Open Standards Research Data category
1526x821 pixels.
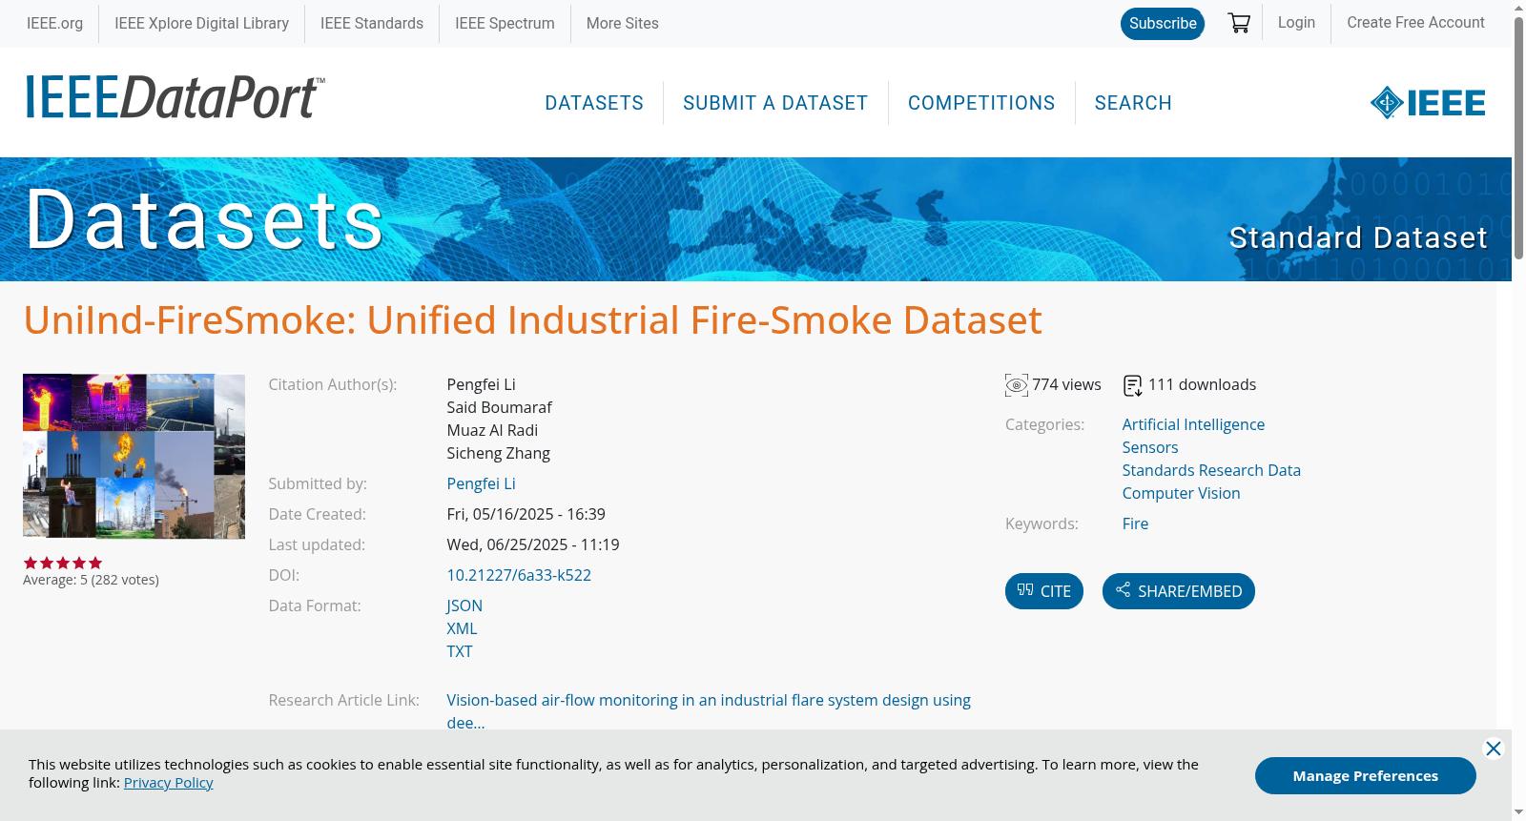pos(1211,470)
